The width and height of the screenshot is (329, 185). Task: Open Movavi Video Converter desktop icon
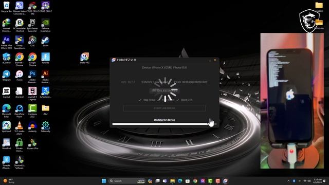click(x=20, y=8)
